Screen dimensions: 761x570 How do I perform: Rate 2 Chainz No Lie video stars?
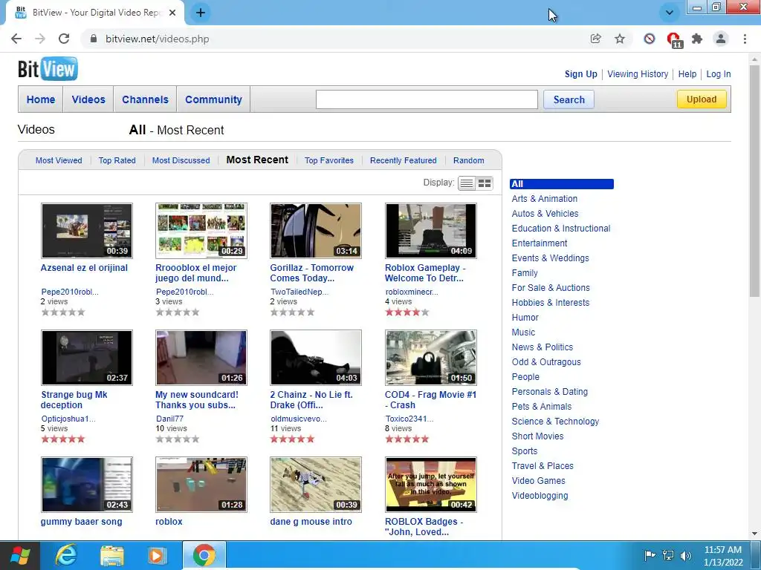[x=293, y=439]
